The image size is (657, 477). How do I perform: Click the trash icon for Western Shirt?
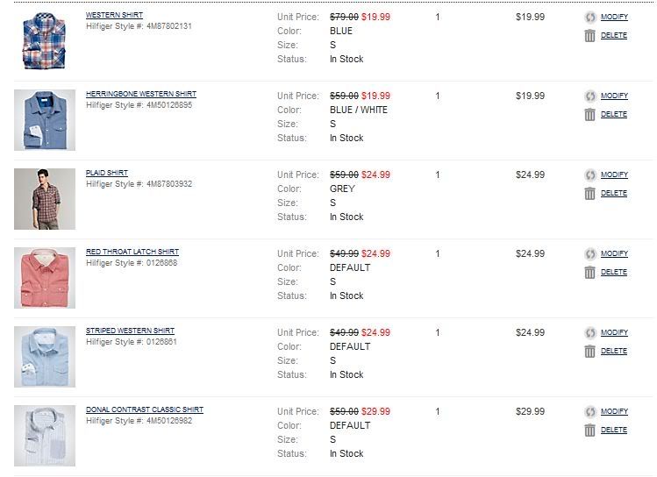click(590, 36)
